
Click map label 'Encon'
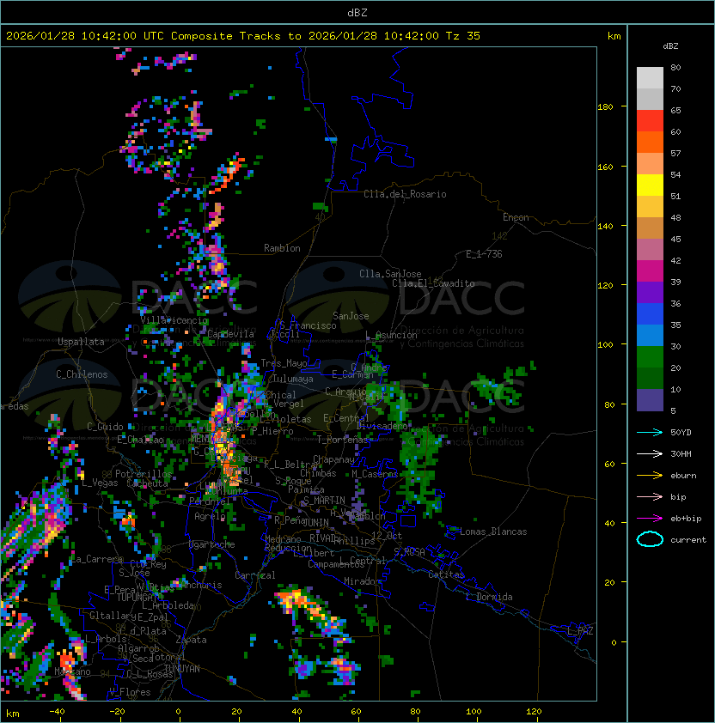516,217
